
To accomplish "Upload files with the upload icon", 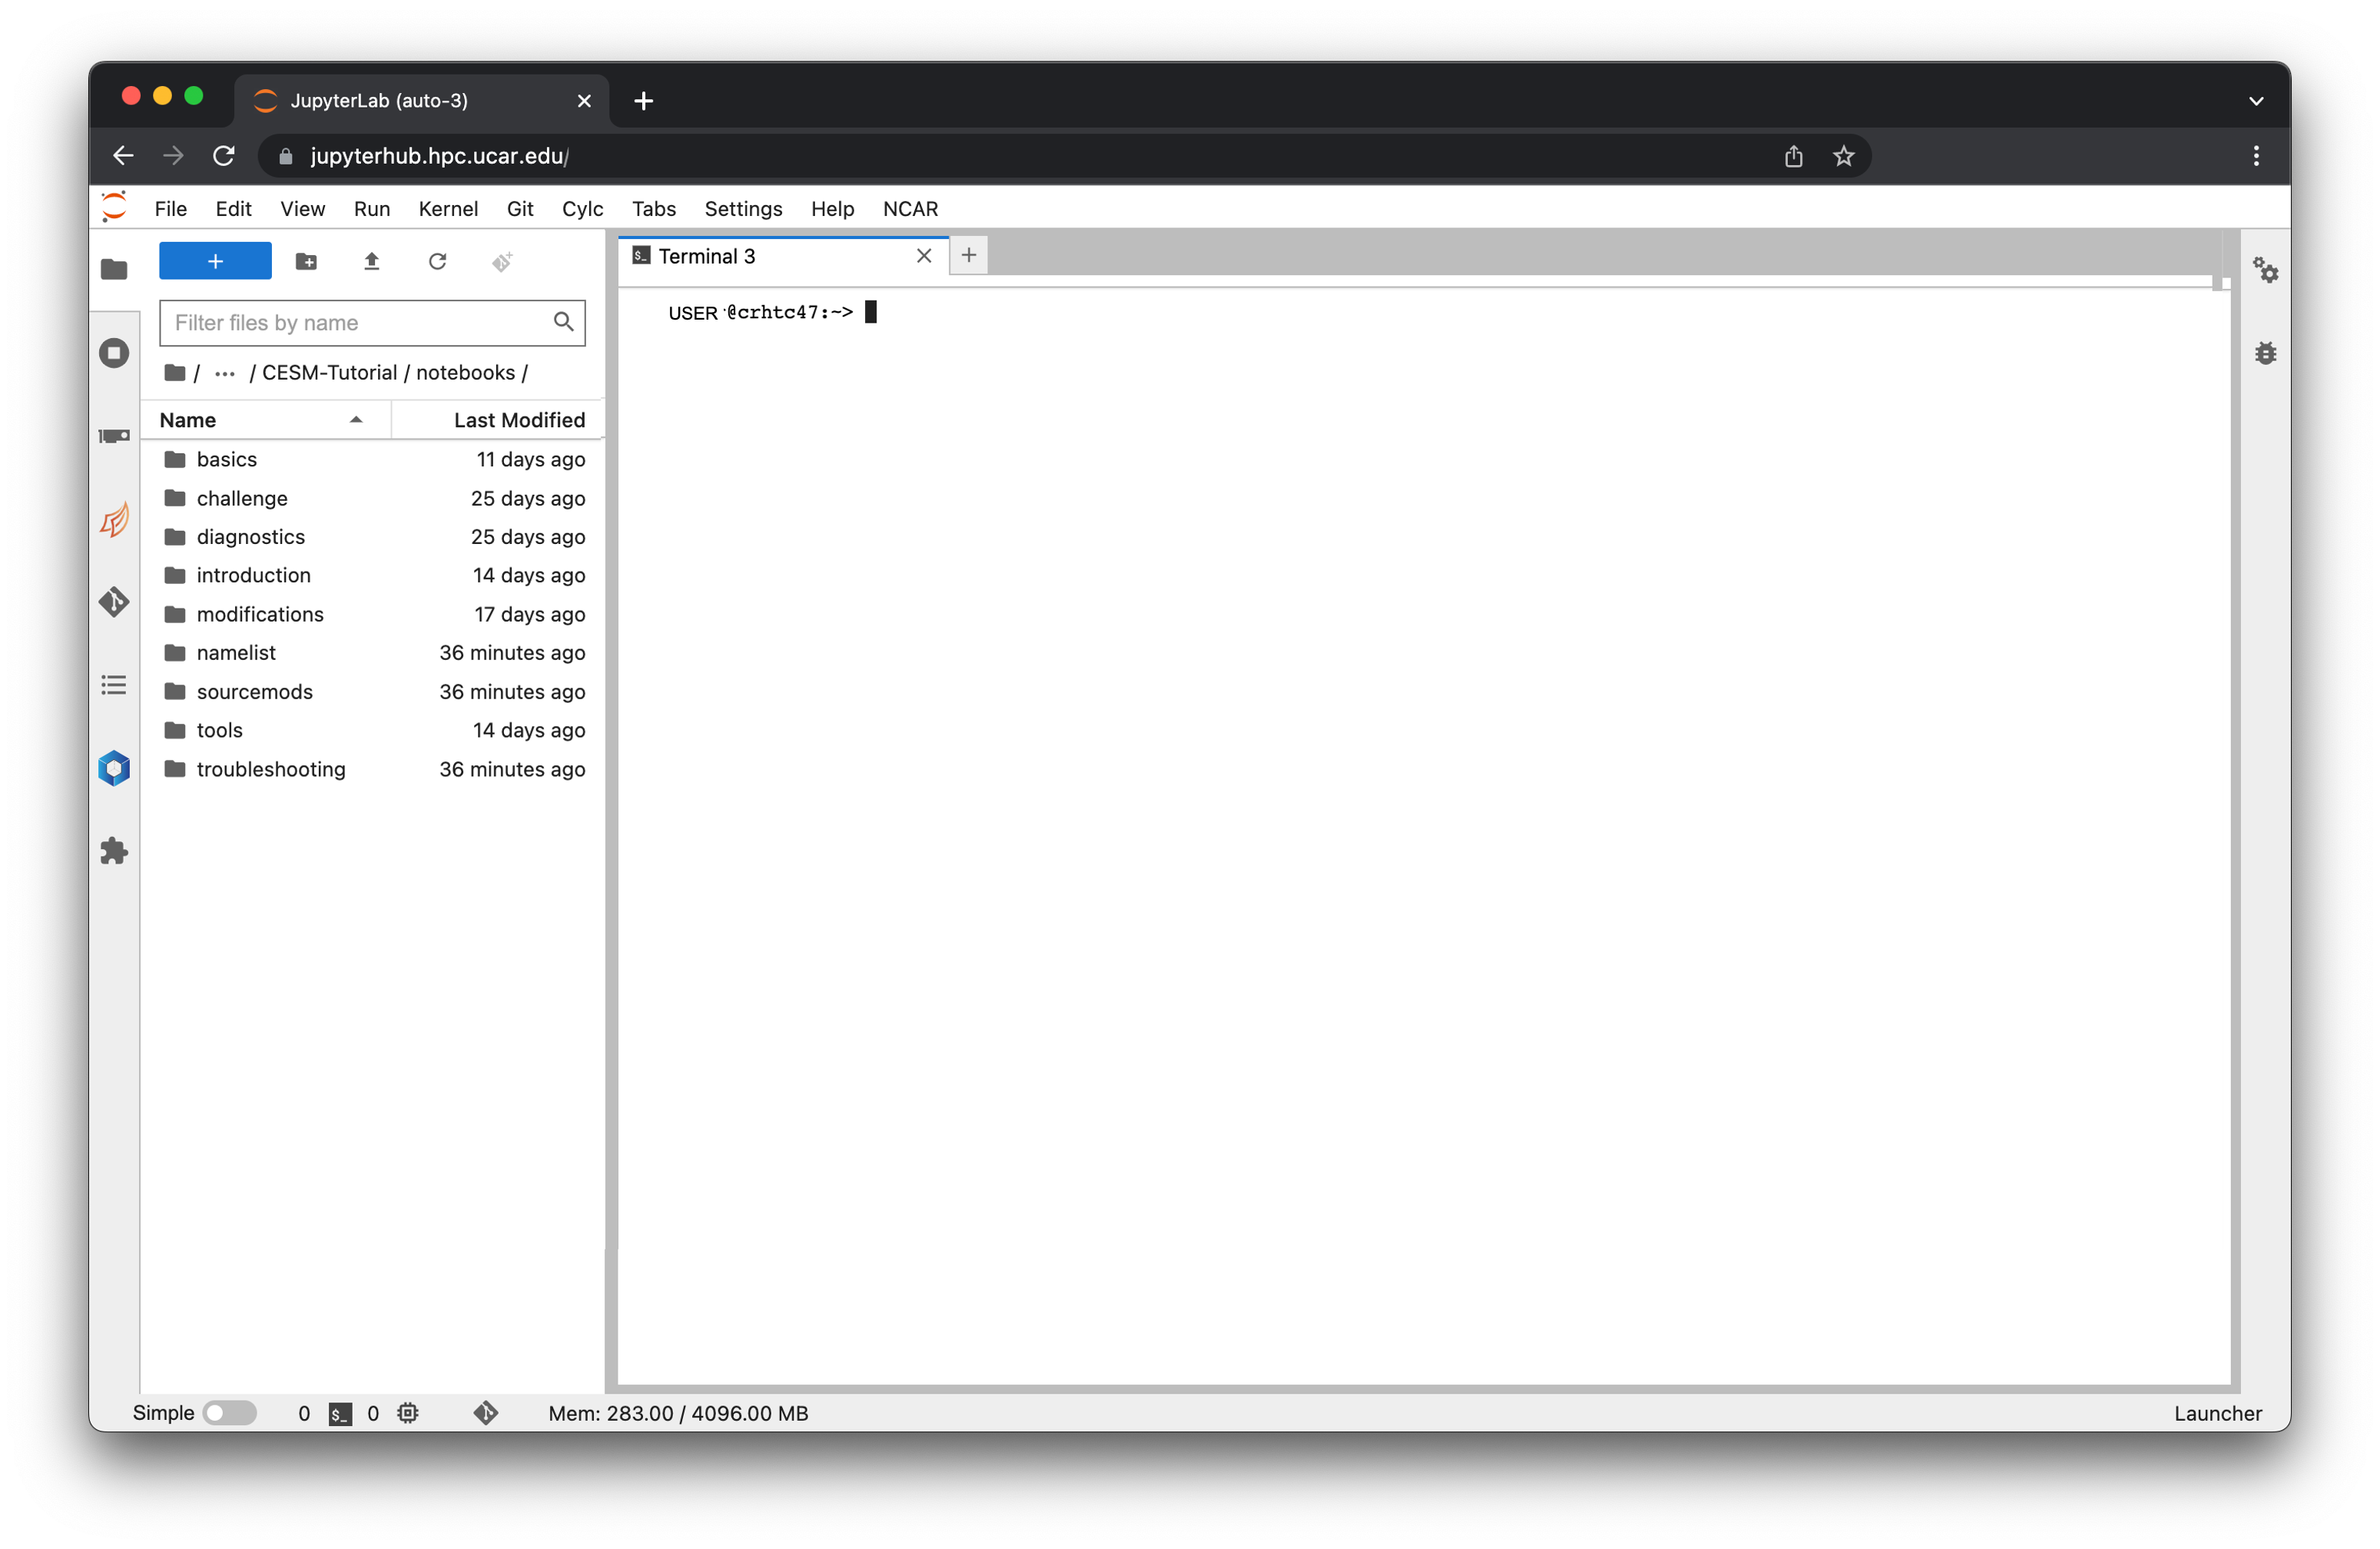I will (372, 261).
